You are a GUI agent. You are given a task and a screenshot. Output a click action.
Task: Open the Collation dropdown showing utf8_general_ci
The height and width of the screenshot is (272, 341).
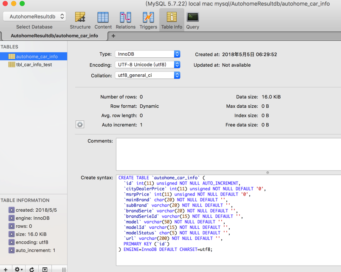point(147,76)
